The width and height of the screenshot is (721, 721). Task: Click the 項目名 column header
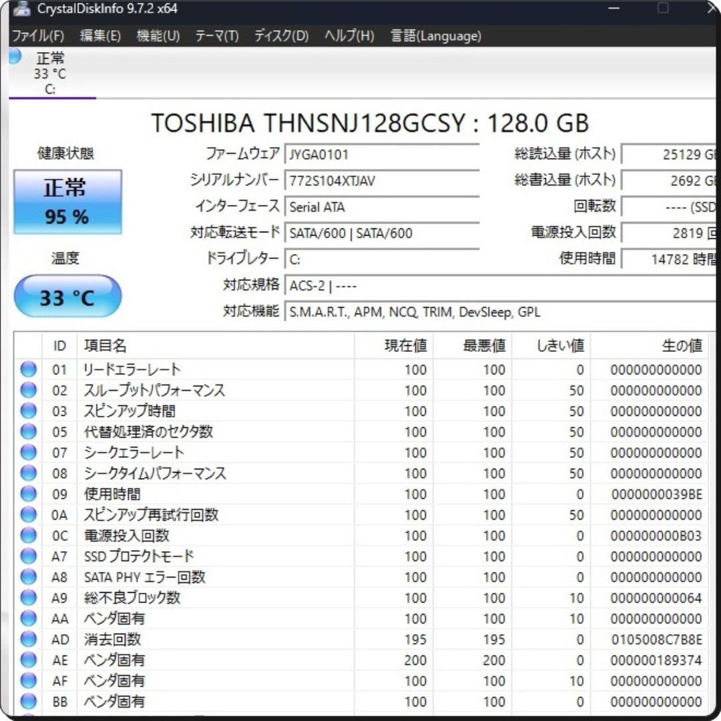(x=216, y=345)
